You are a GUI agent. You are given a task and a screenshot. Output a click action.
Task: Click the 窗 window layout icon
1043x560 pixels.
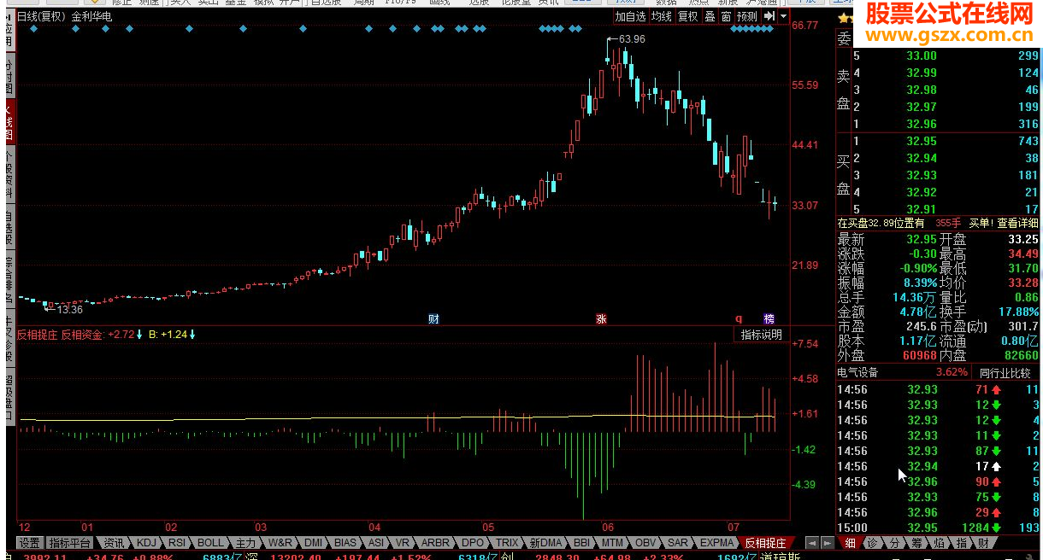tap(725, 16)
